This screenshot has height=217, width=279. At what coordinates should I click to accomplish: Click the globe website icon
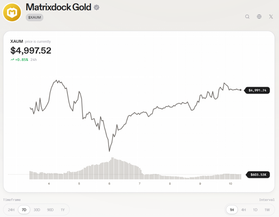(x=259, y=17)
